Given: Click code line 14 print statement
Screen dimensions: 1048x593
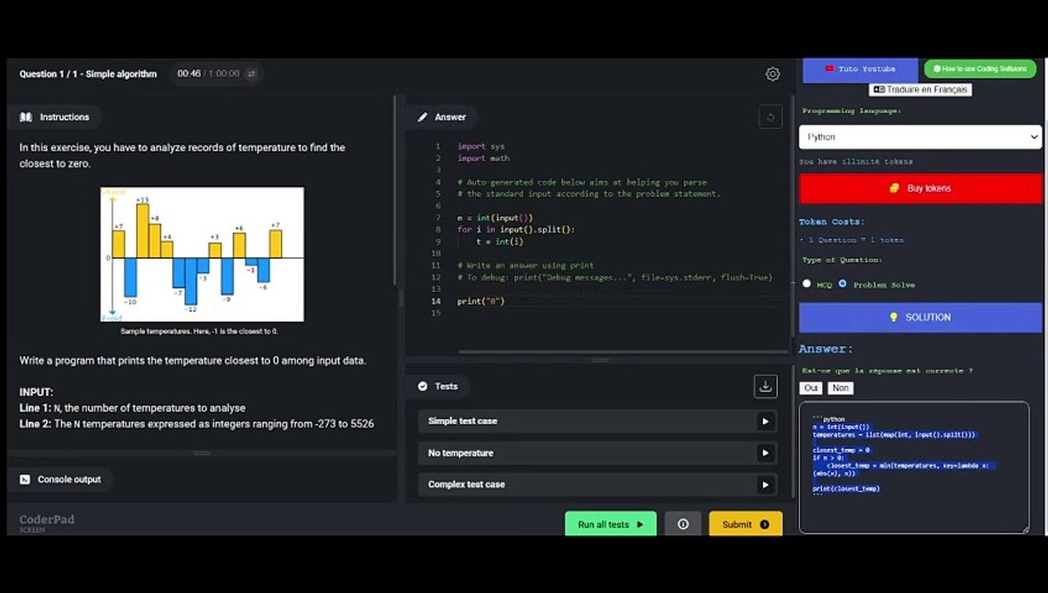Looking at the screenshot, I should [480, 301].
